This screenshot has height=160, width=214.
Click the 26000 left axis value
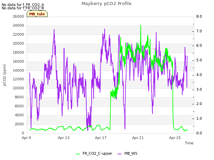pyautogui.click(x=18, y=16)
